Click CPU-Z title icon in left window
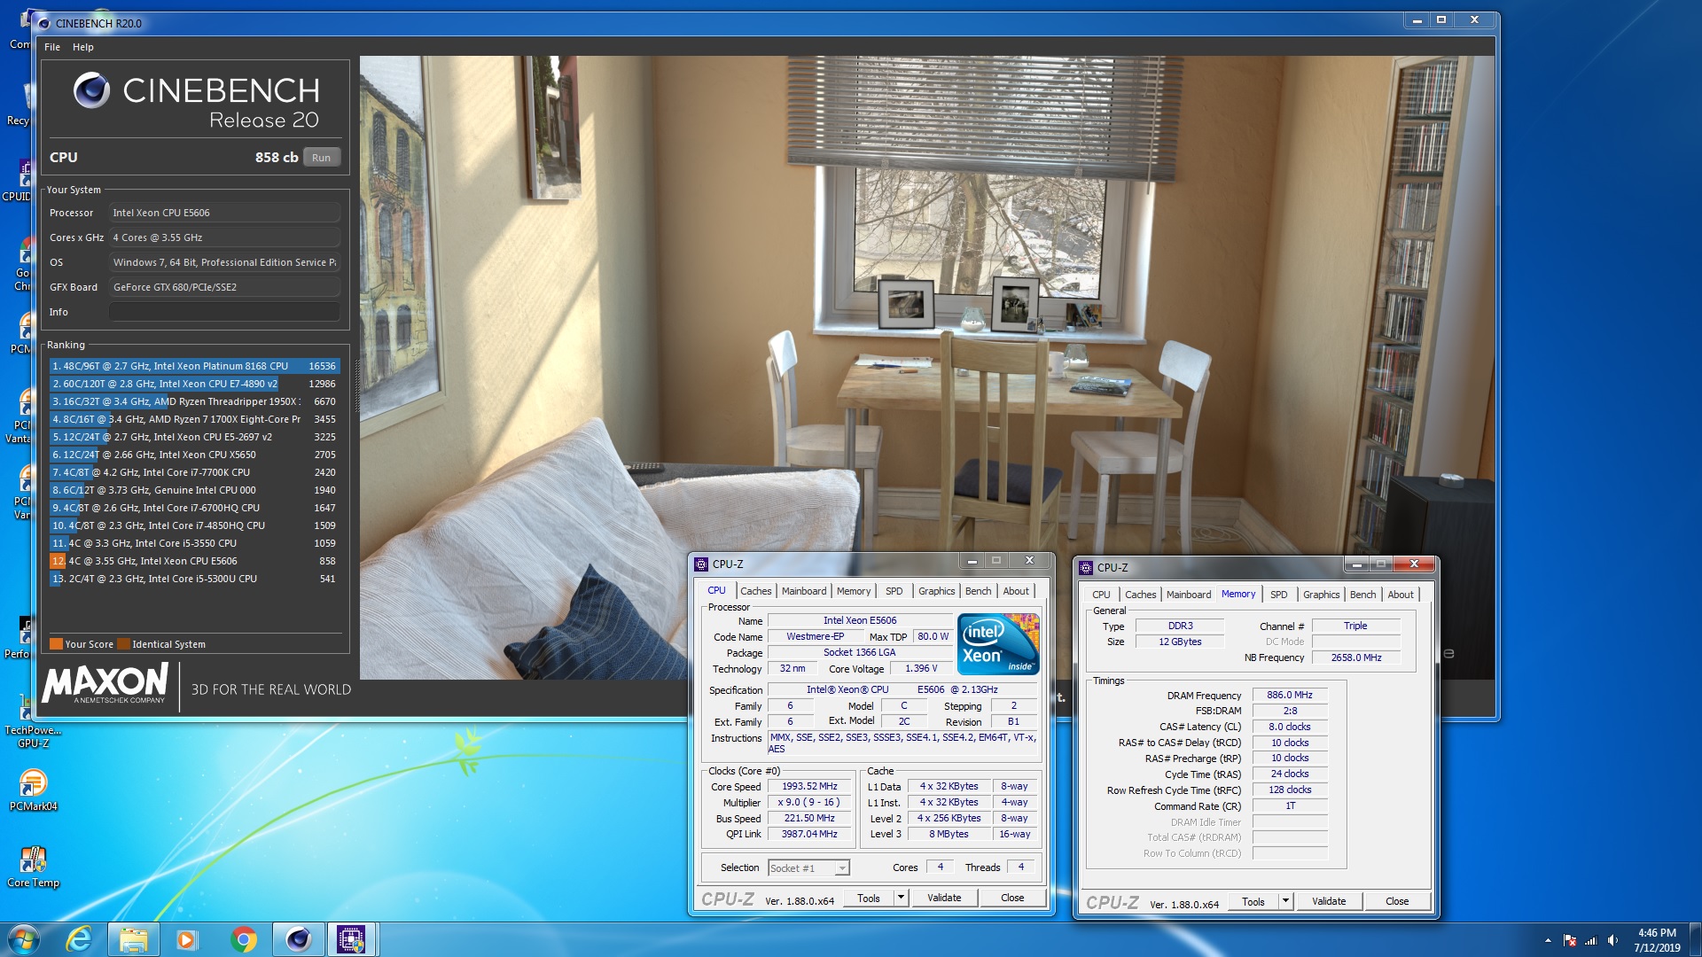Screen dimensions: 1702x957 pos(701,564)
